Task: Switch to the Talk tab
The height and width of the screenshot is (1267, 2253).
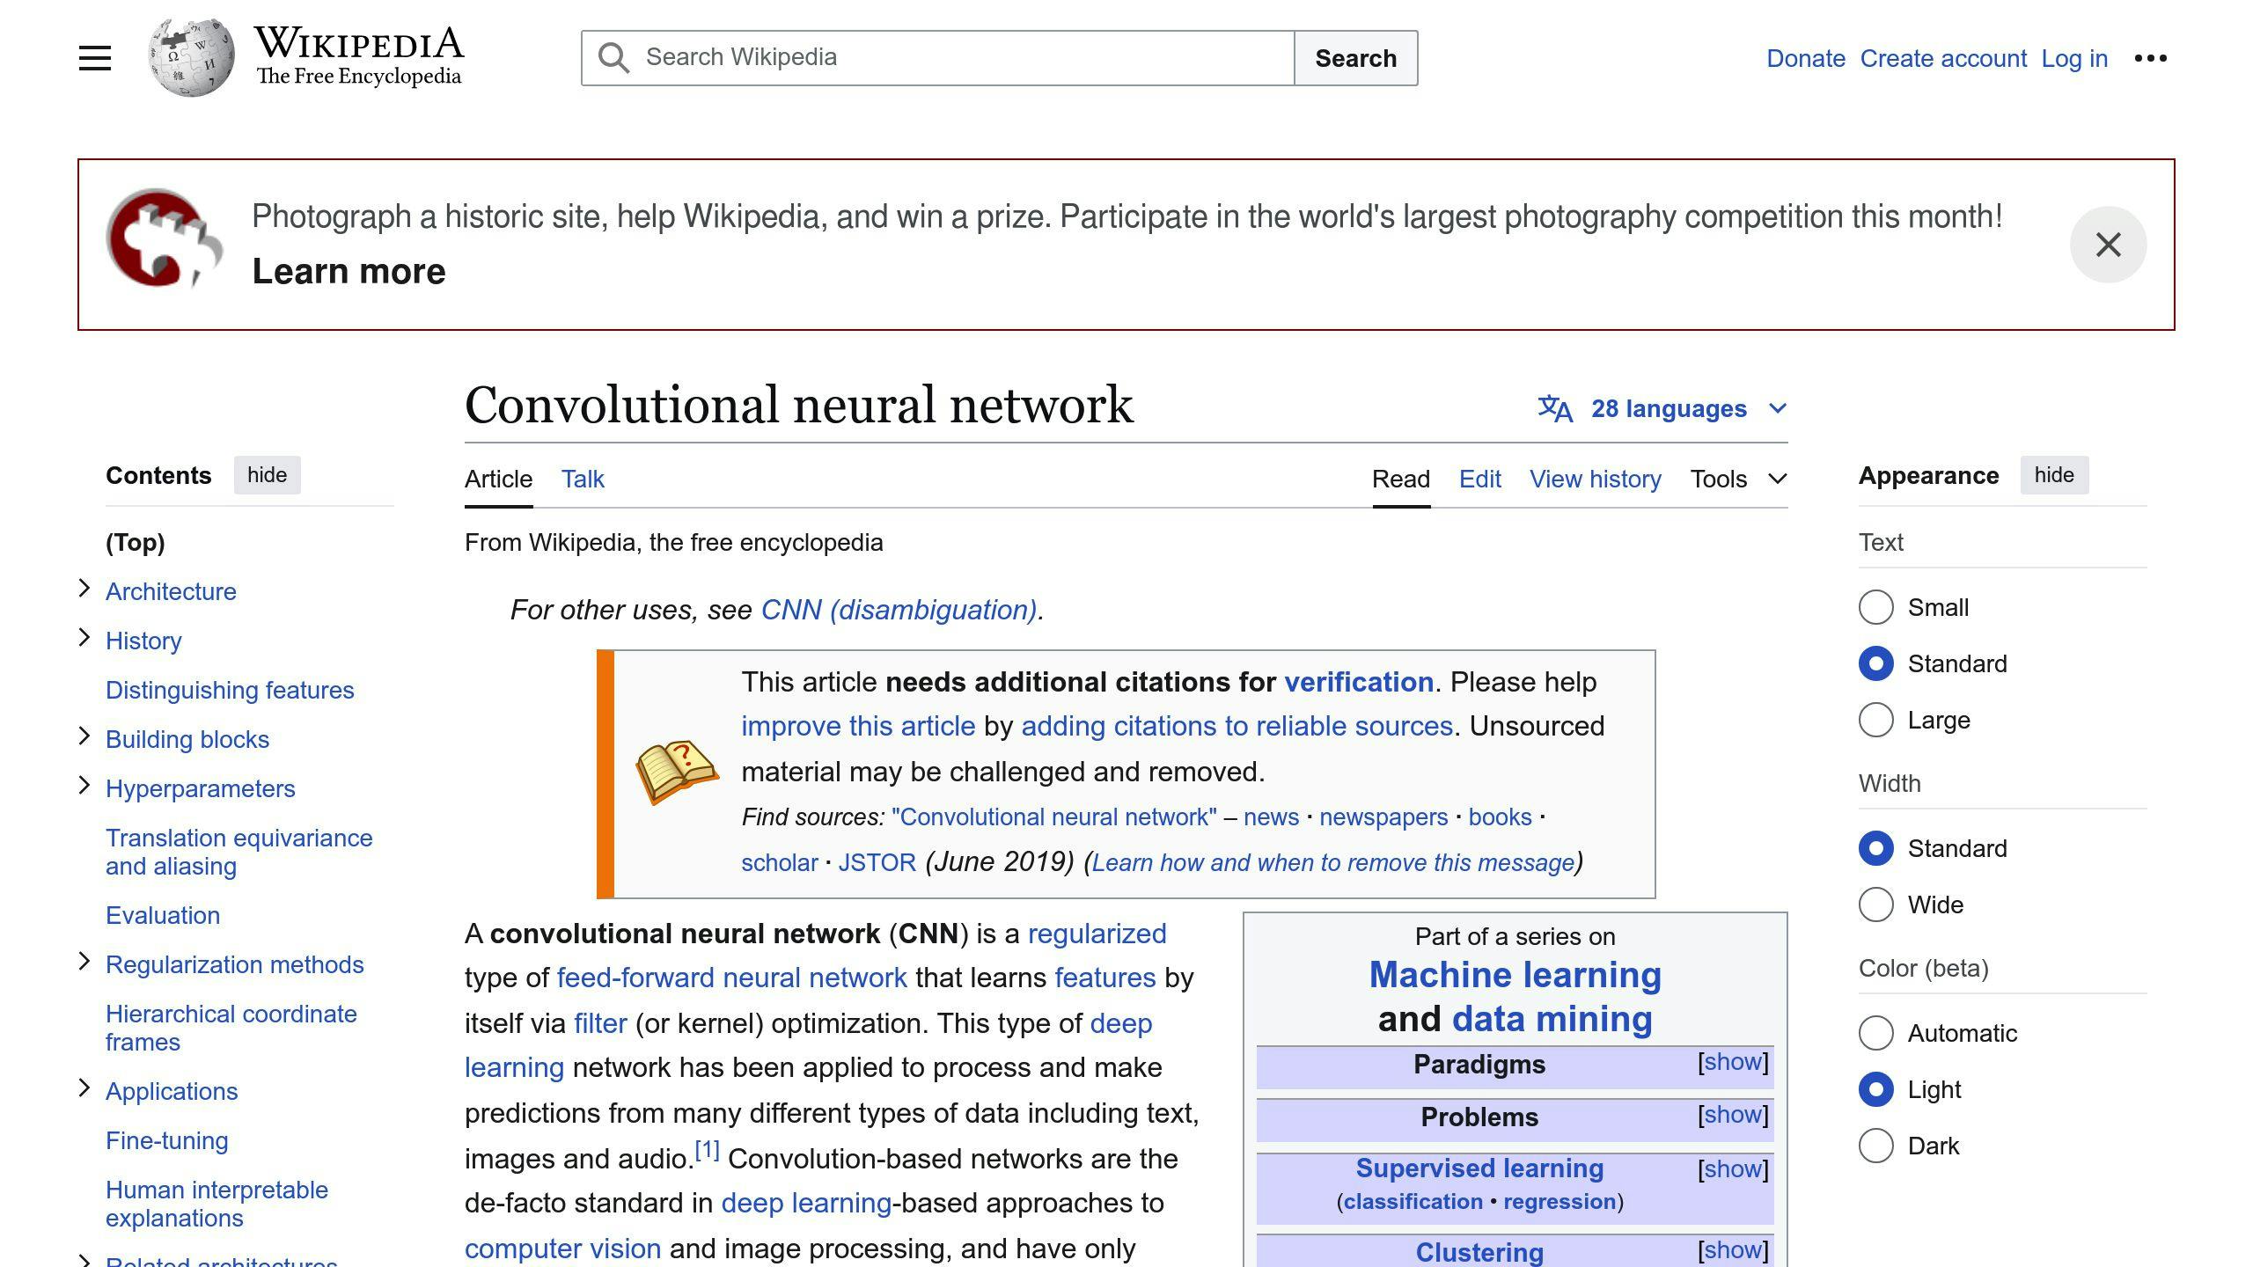Action: click(x=583, y=479)
